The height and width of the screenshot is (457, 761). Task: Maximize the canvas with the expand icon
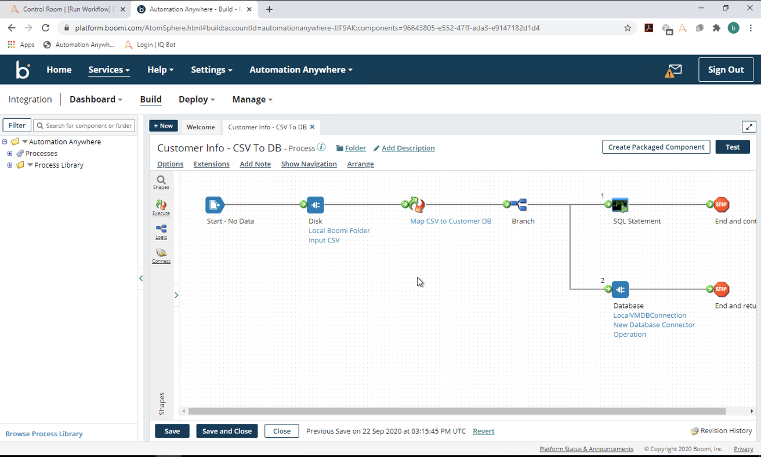(749, 127)
